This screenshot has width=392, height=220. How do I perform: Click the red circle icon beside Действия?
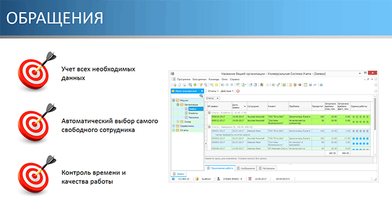coord(238,91)
